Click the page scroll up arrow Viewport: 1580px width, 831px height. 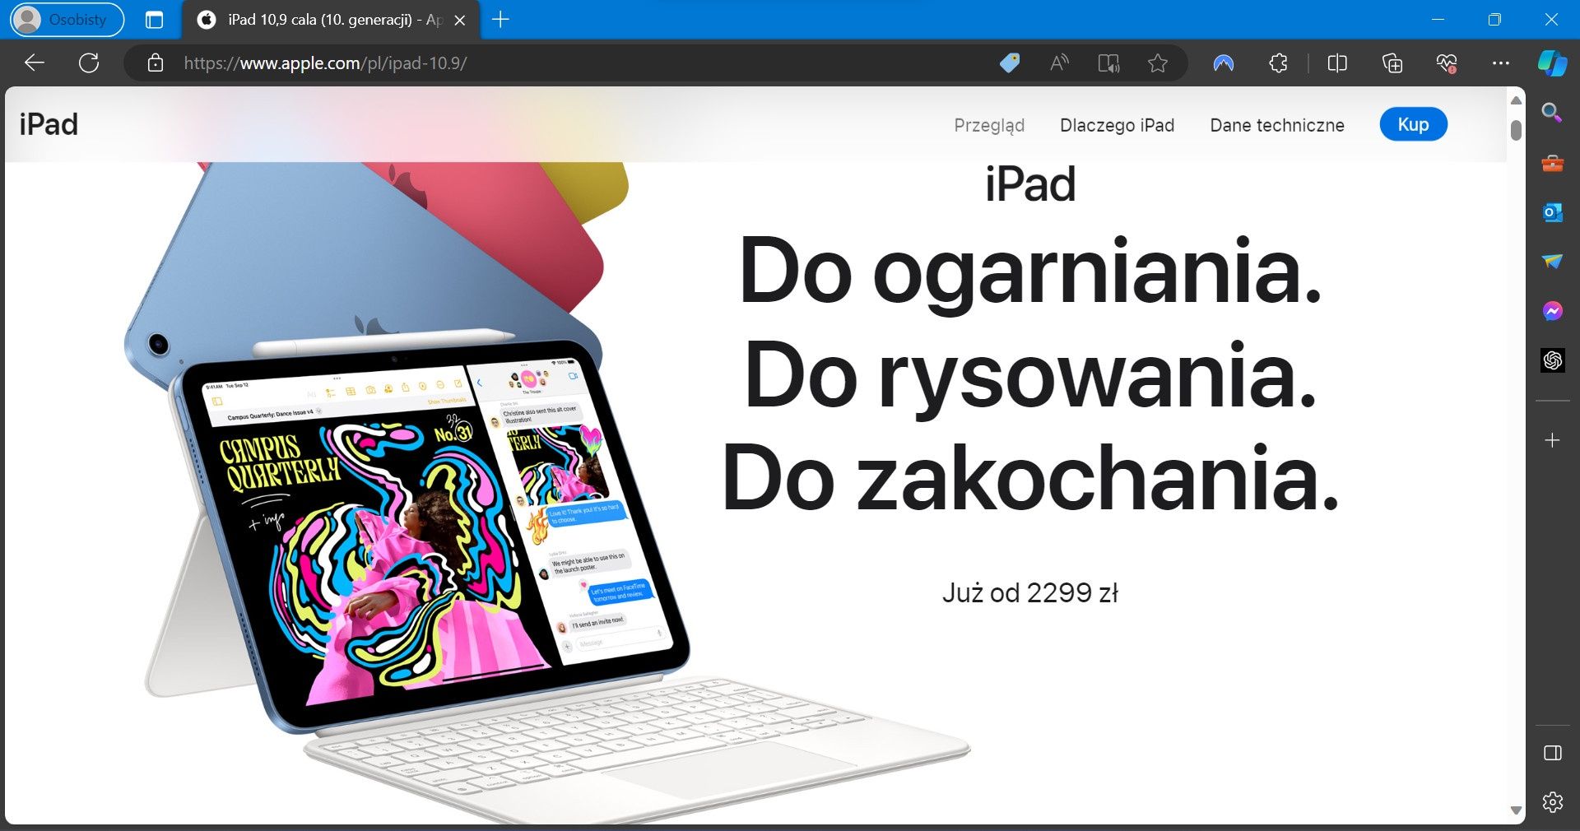pyautogui.click(x=1516, y=100)
